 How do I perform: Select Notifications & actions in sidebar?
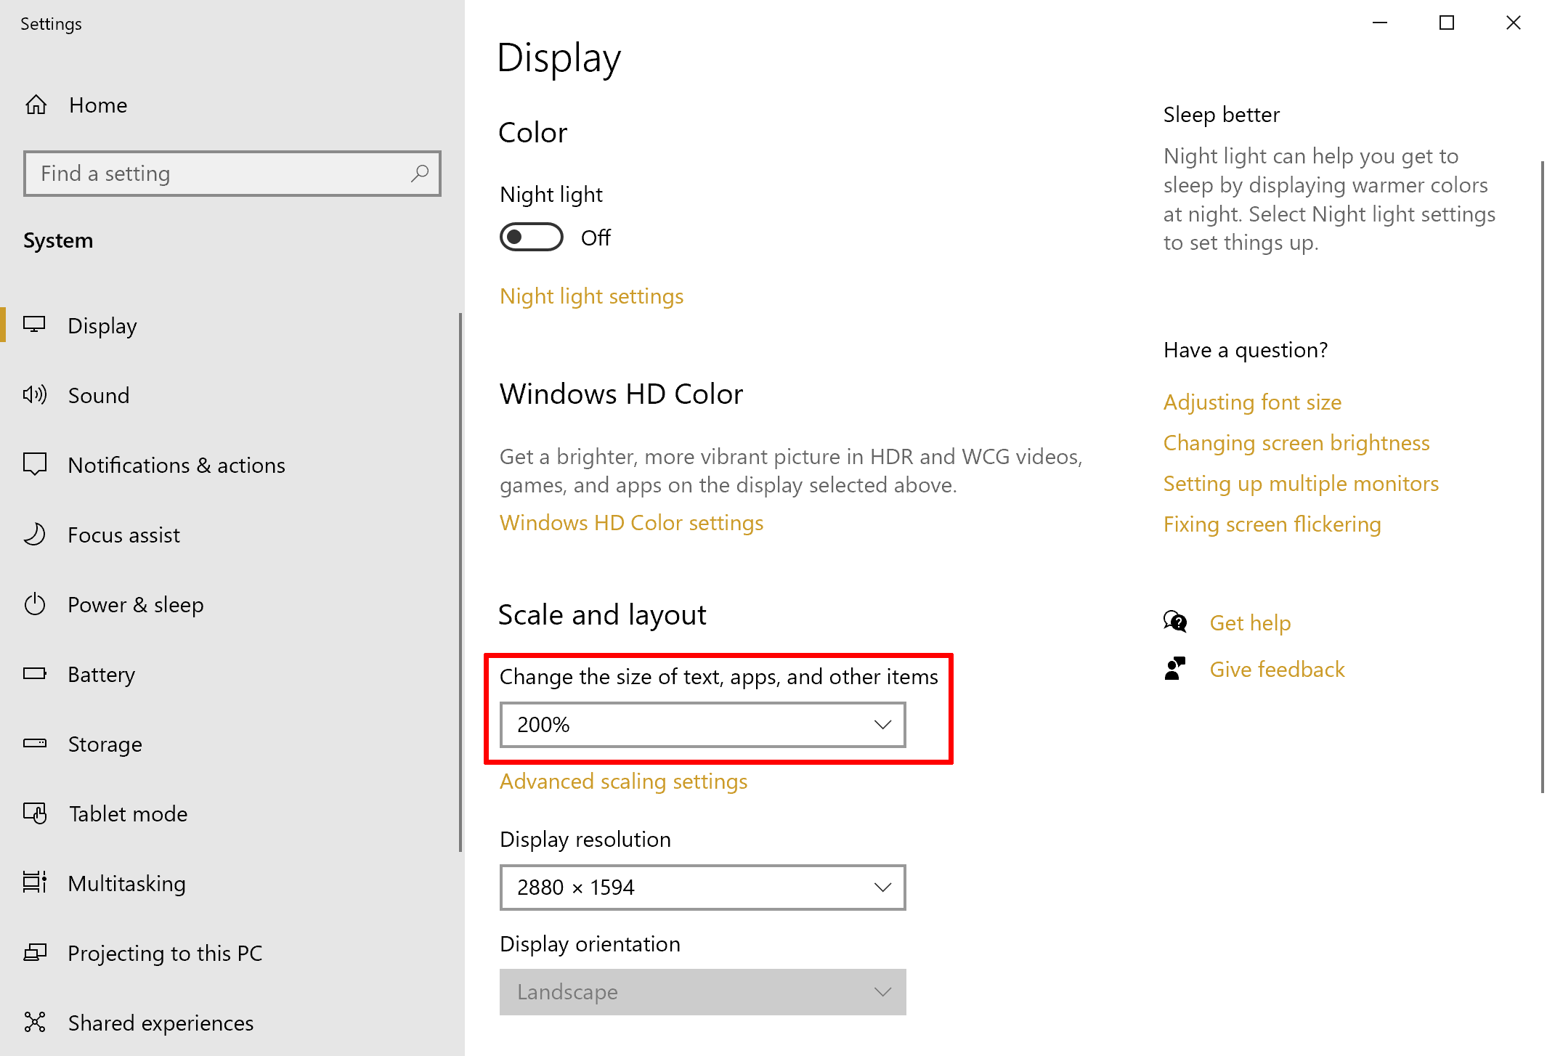pos(176,465)
